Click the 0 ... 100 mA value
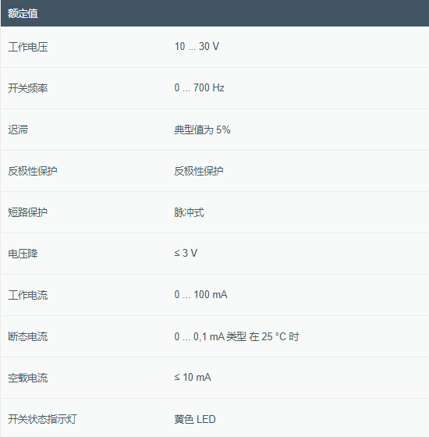The height and width of the screenshot is (437, 429). click(201, 295)
